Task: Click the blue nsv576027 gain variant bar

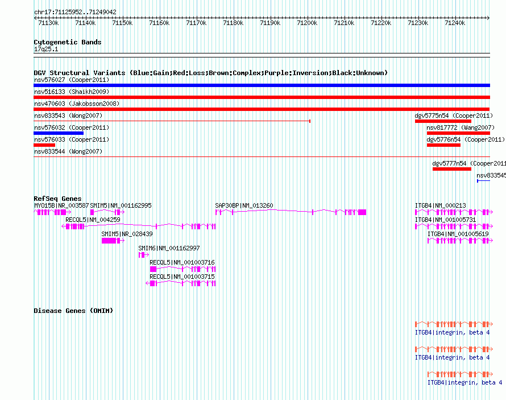Action: [x=262, y=85]
